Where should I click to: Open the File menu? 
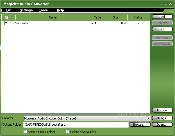(9, 10)
